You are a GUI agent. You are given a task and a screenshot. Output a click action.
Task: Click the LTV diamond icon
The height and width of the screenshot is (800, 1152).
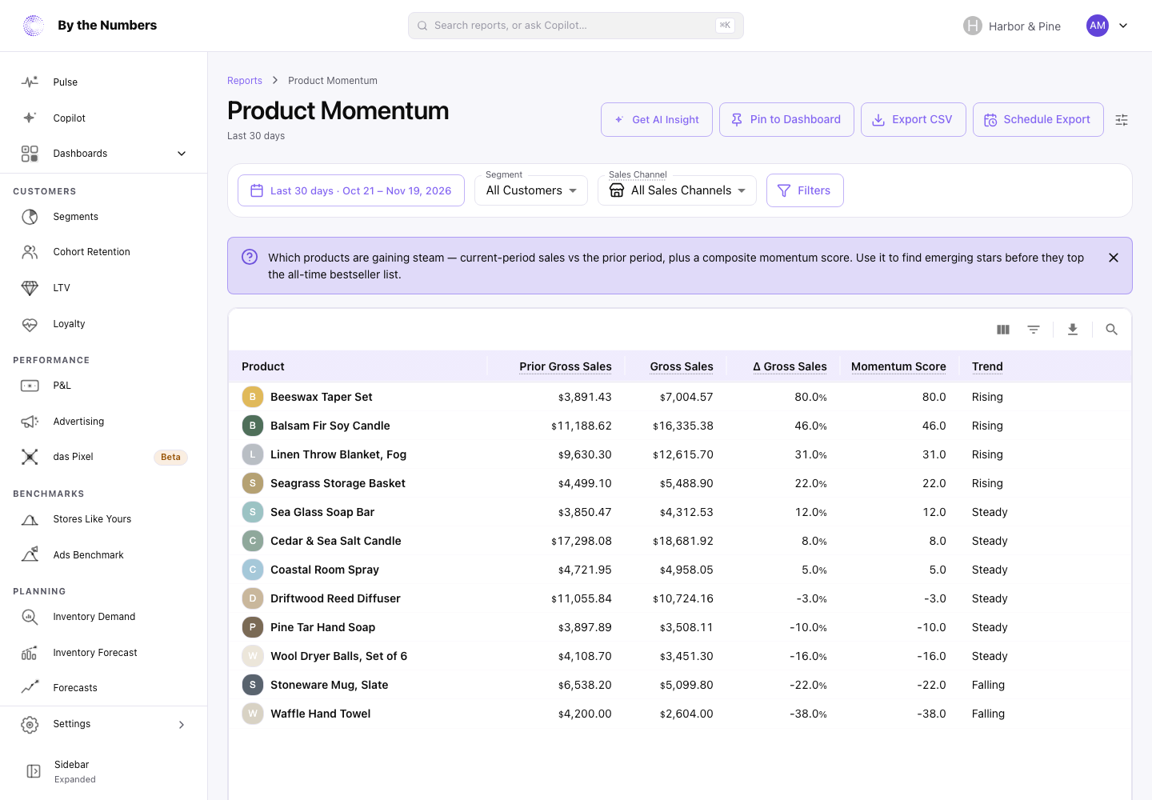coord(30,288)
